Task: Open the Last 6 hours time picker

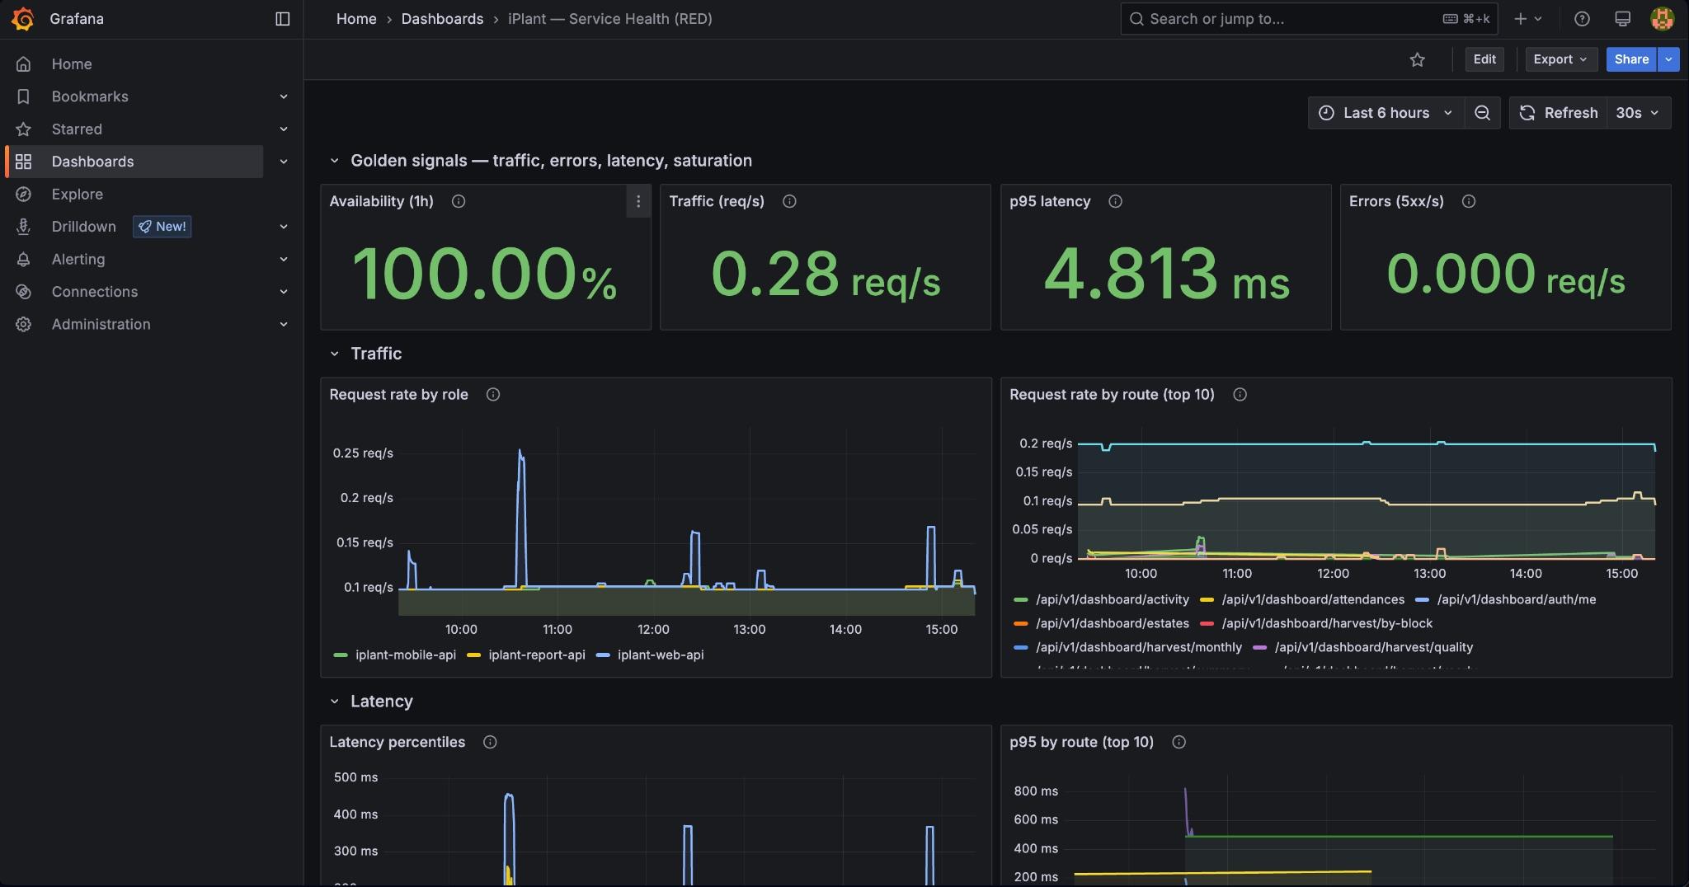Action: [1386, 113]
